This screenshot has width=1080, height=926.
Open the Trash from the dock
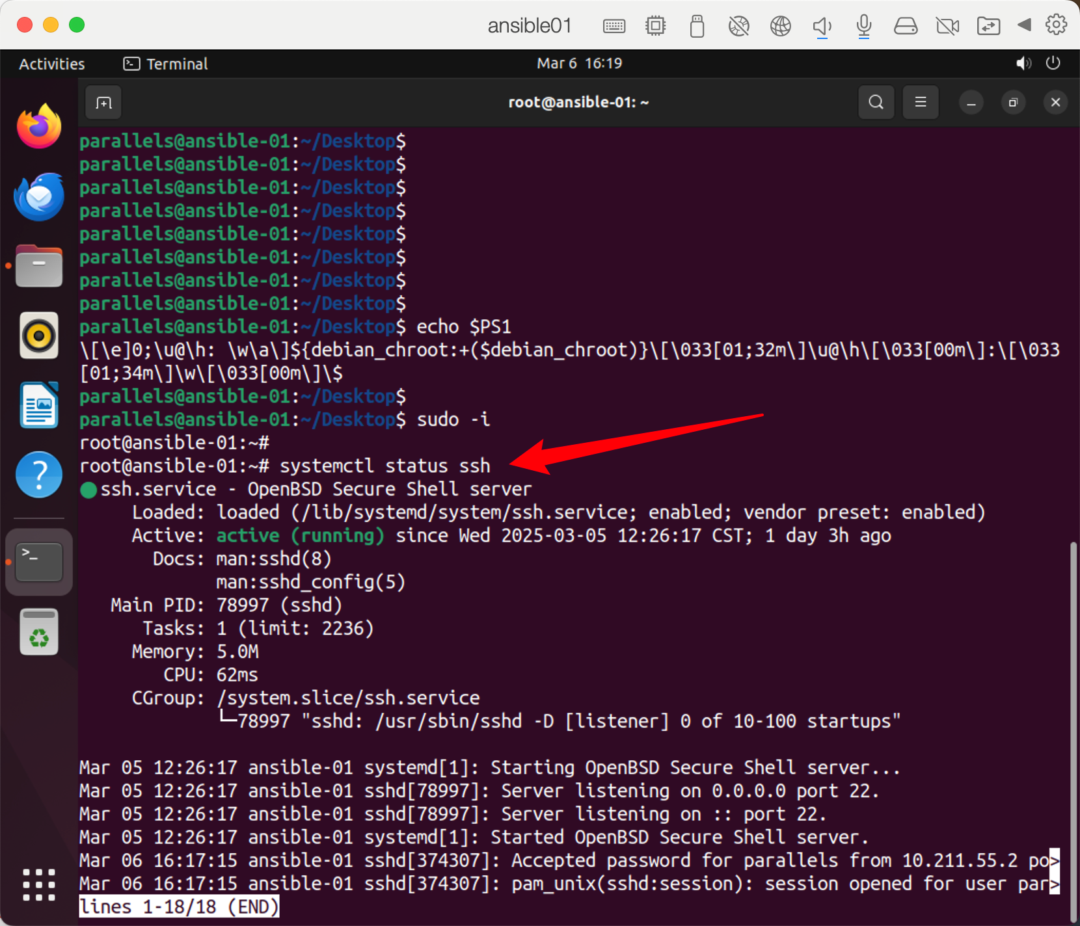click(39, 632)
